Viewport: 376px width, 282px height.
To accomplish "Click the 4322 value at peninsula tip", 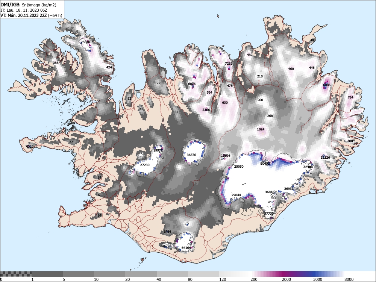I will coord(30,147).
